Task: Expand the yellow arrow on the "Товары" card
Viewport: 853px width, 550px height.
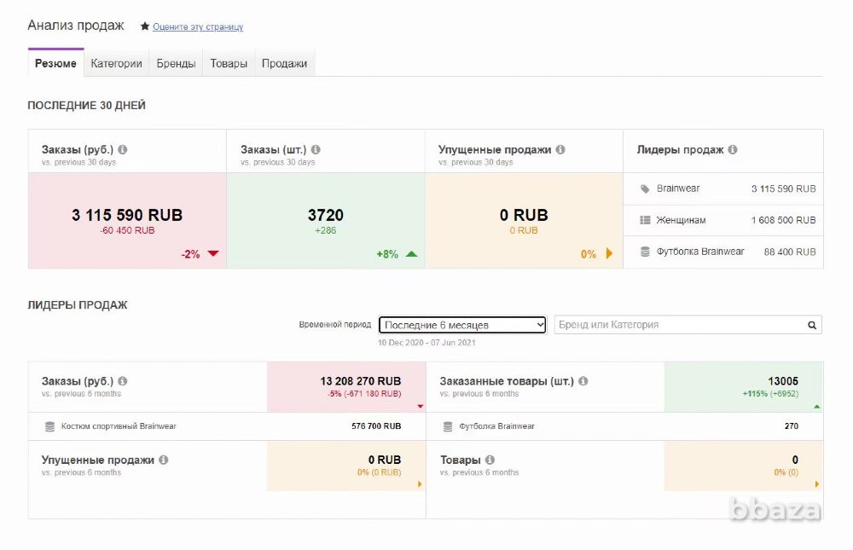Action: pos(815,484)
